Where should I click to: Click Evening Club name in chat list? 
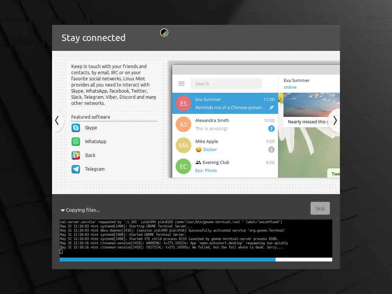click(x=216, y=162)
